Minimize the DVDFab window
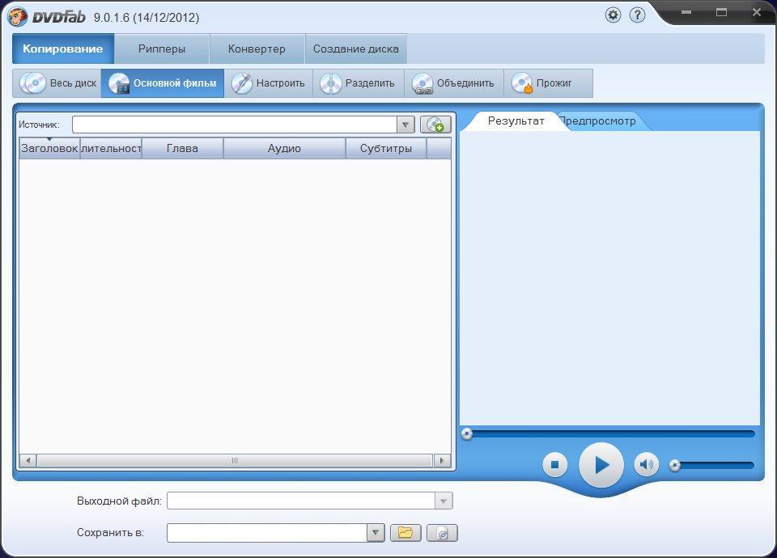 [686, 12]
